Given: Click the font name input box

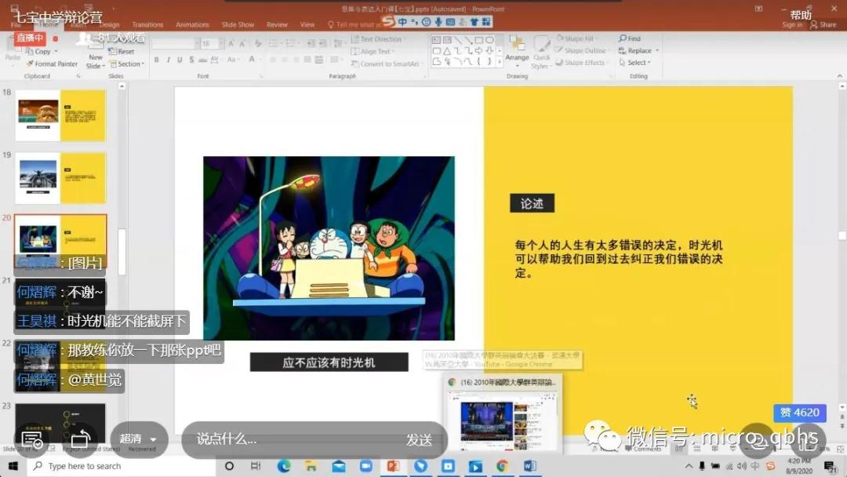Looking at the screenshot, I should coord(173,43).
